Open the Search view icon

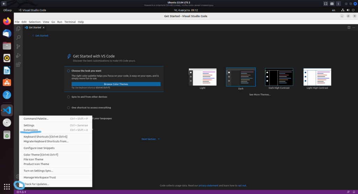(x=18, y=37)
